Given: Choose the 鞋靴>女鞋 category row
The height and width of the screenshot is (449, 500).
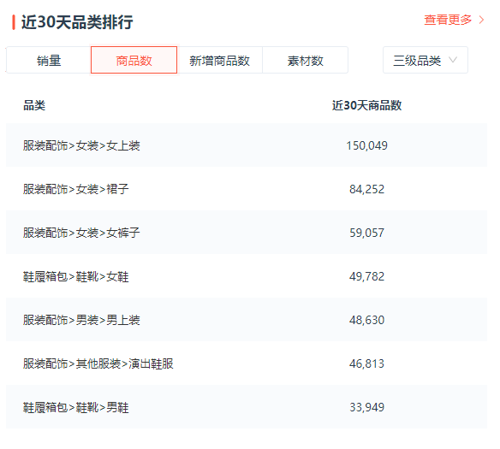Looking at the screenshot, I should click(247, 276).
